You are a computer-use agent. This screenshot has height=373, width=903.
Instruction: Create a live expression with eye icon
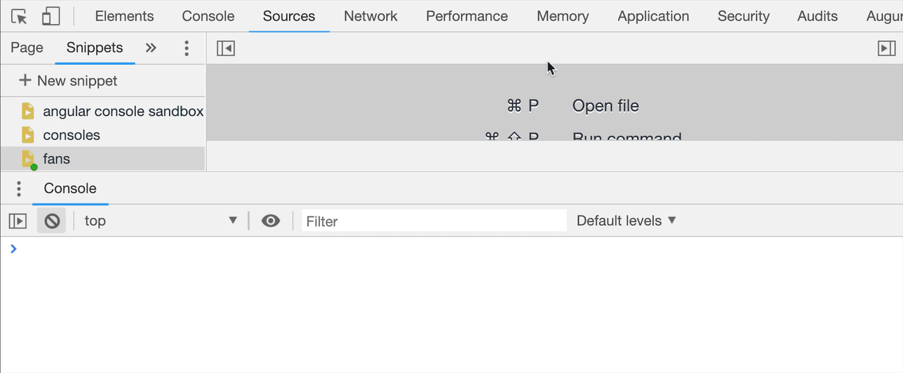(271, 221)
